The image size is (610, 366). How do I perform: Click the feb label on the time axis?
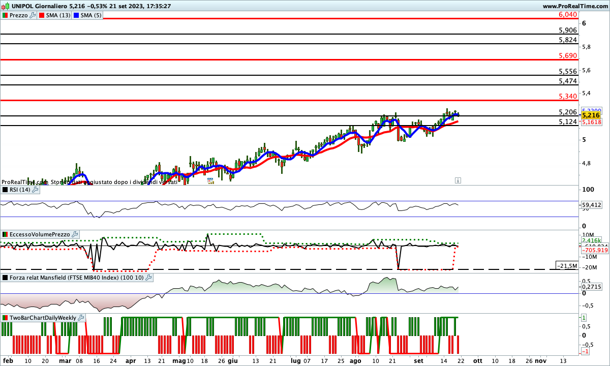tap(8, 360)
